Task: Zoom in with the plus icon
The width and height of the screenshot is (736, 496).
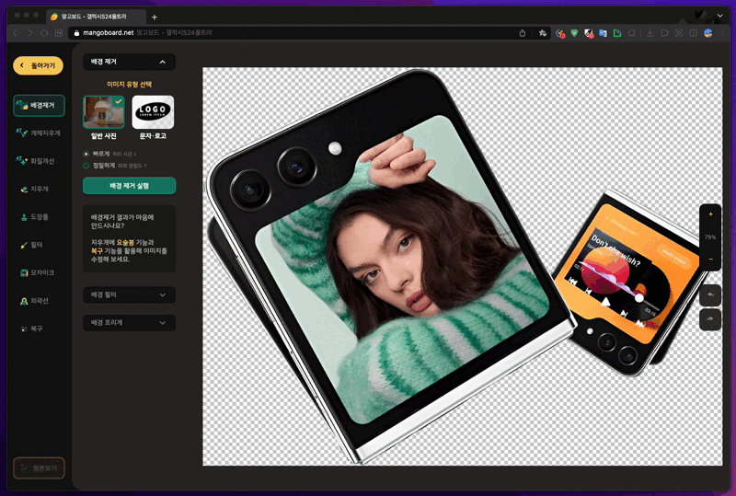Action: tap(710, 214)
